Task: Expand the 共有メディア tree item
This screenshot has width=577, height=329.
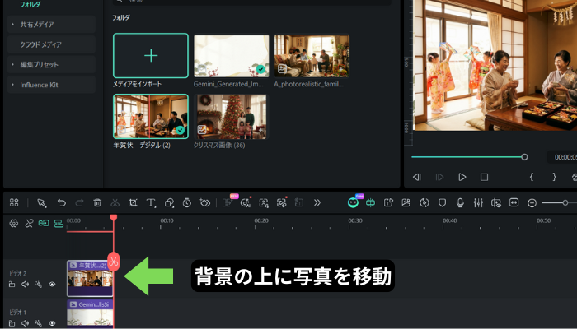Action: 12,25
